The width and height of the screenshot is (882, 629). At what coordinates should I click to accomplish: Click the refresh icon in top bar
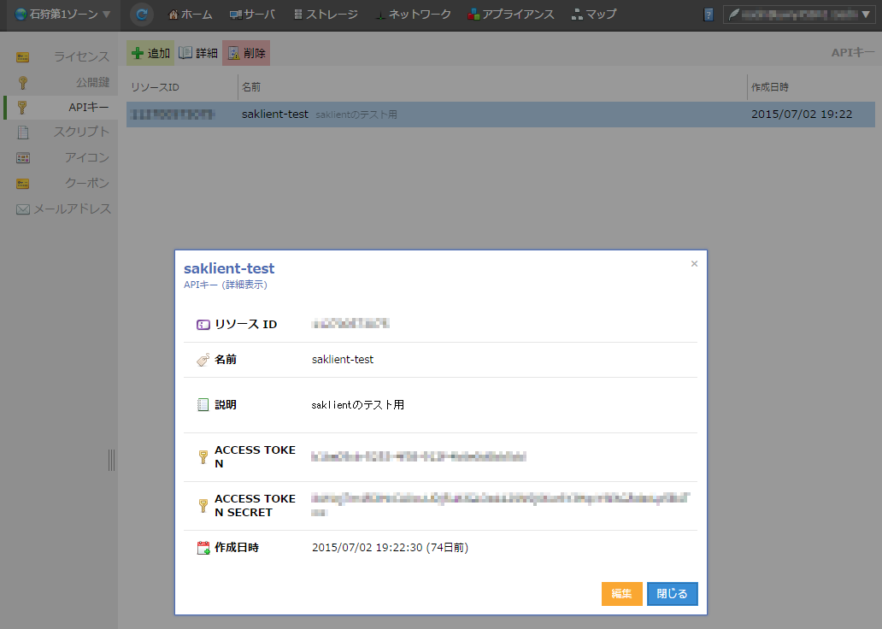(142, 15)
